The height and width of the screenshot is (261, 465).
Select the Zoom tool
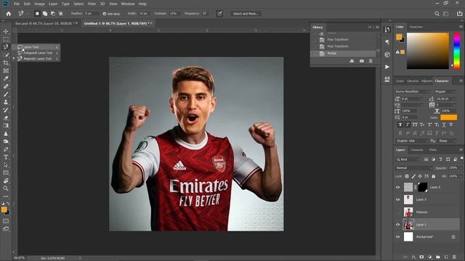point(6,188)
